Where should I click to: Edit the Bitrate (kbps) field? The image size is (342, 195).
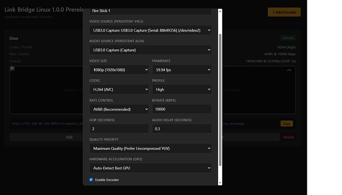(x=182, y=109)
